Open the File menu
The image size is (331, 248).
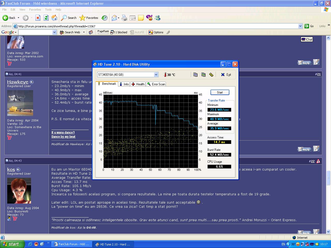[x=4, y=10]
